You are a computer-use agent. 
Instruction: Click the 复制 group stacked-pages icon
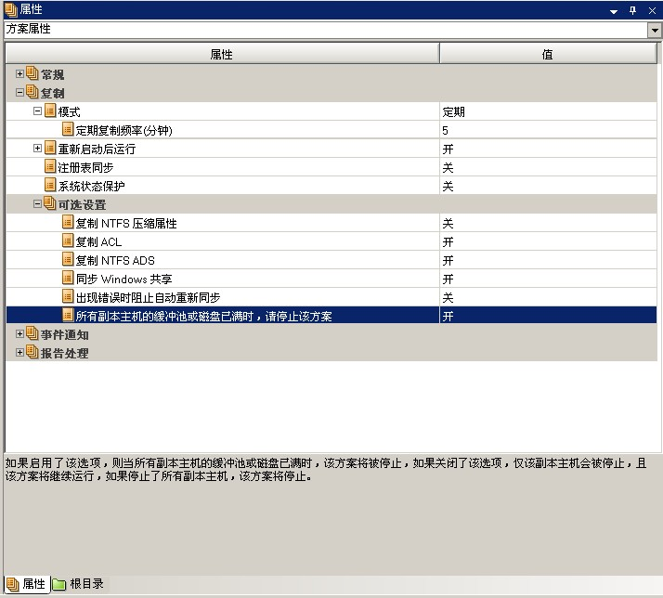point(32,92)
